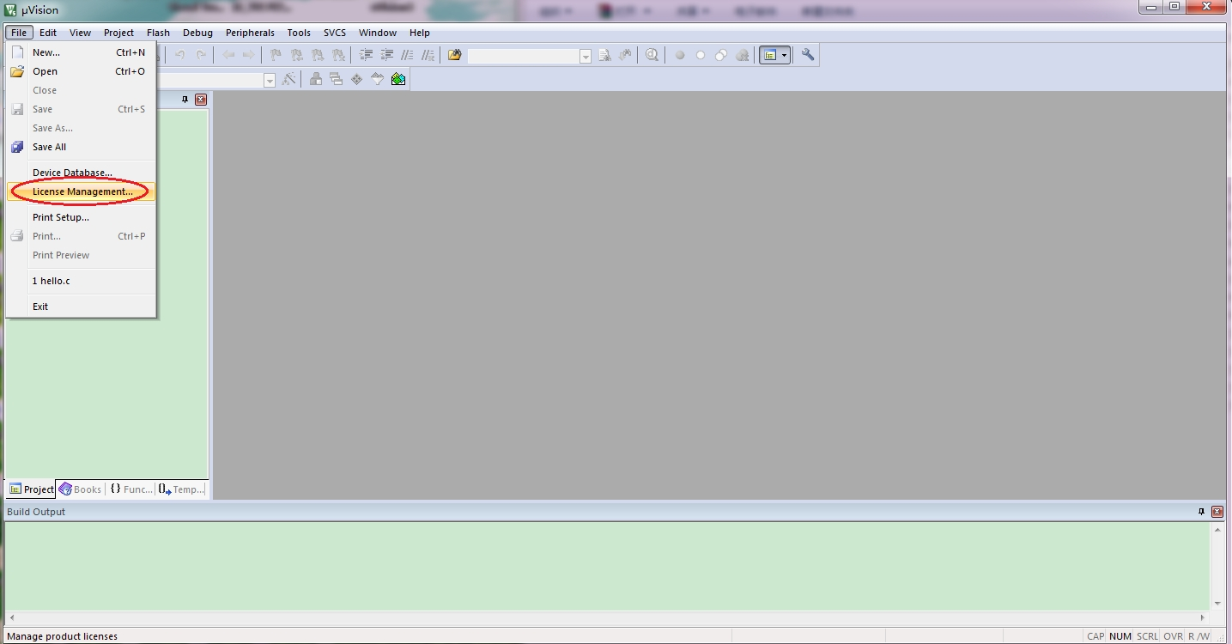The width and height of the screenshot is (1232, 644).
Task: Switch to the Project tab
Action: (31, 489)
